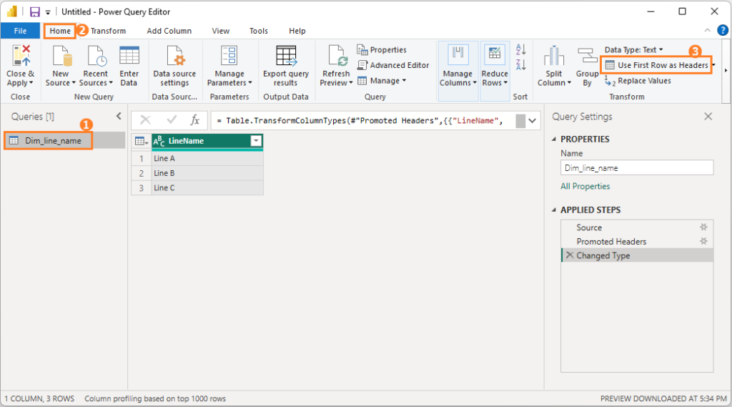Screen dimensions: 732x407
Task: Open Recent Sources list
Action: click(96, 65)
